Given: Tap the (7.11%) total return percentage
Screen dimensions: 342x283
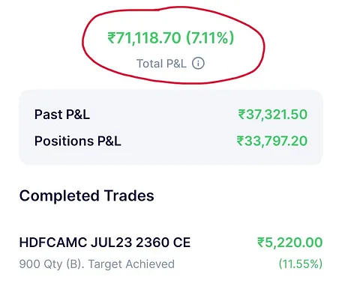Looking at the screenshot, I should click(210, 38).
